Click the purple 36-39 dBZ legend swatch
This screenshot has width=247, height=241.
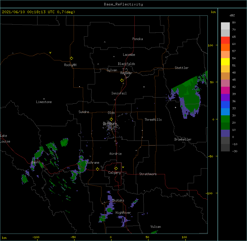click(x=225, y=98)
